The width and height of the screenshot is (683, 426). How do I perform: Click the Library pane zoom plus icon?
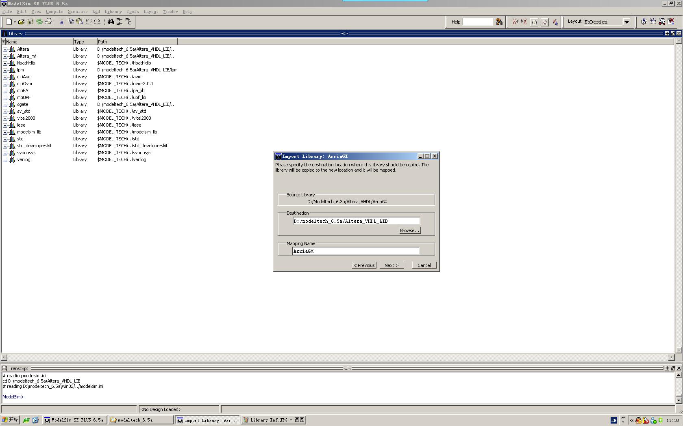[x=667, y=34]
